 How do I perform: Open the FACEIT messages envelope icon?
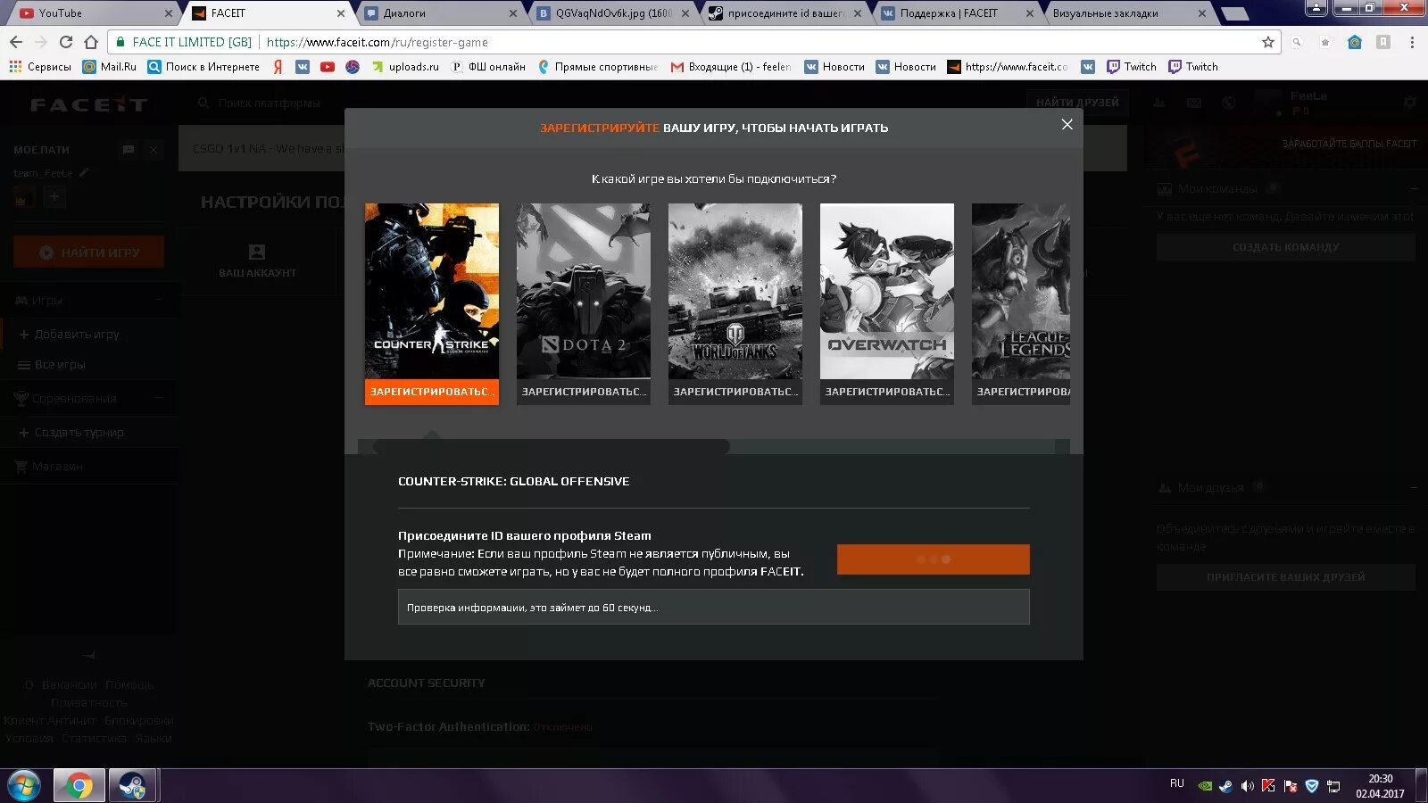pyautogui.click(x=1194, y=103)
